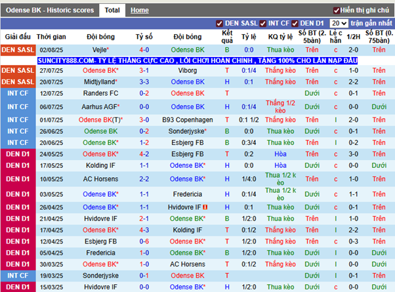Click the 1/2H column header

pos(353,37)
